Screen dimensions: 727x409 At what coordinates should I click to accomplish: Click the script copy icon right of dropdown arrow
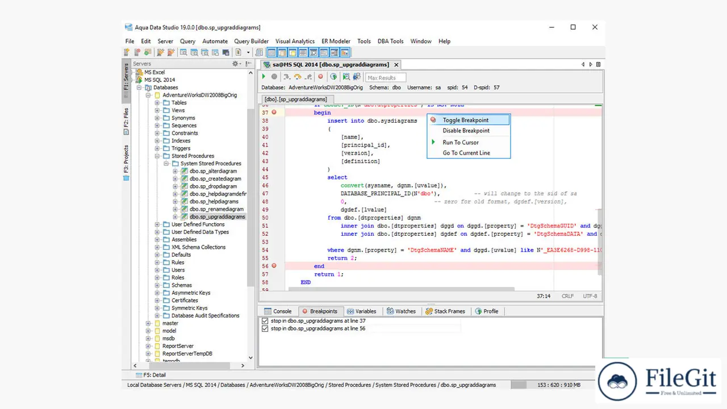click(259, 52)
